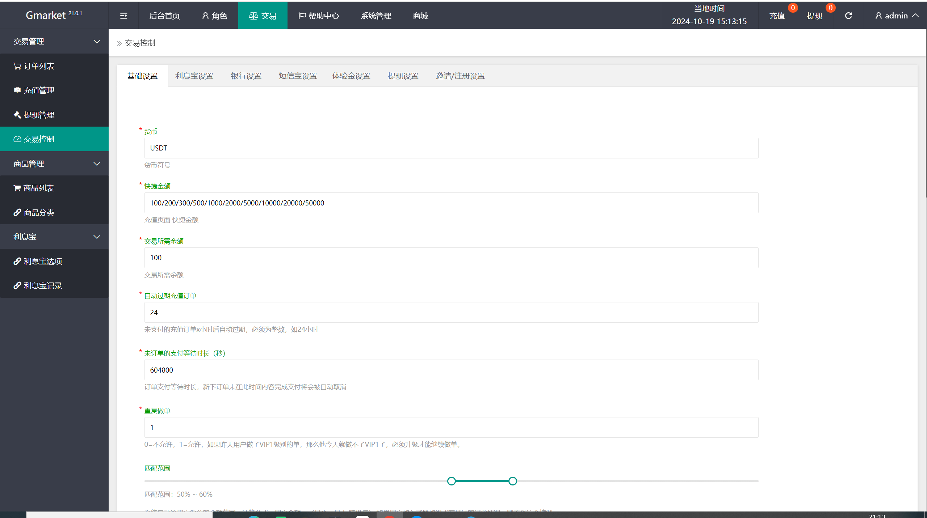Collapse the 利息宝 sidebar group

point(96,237)
